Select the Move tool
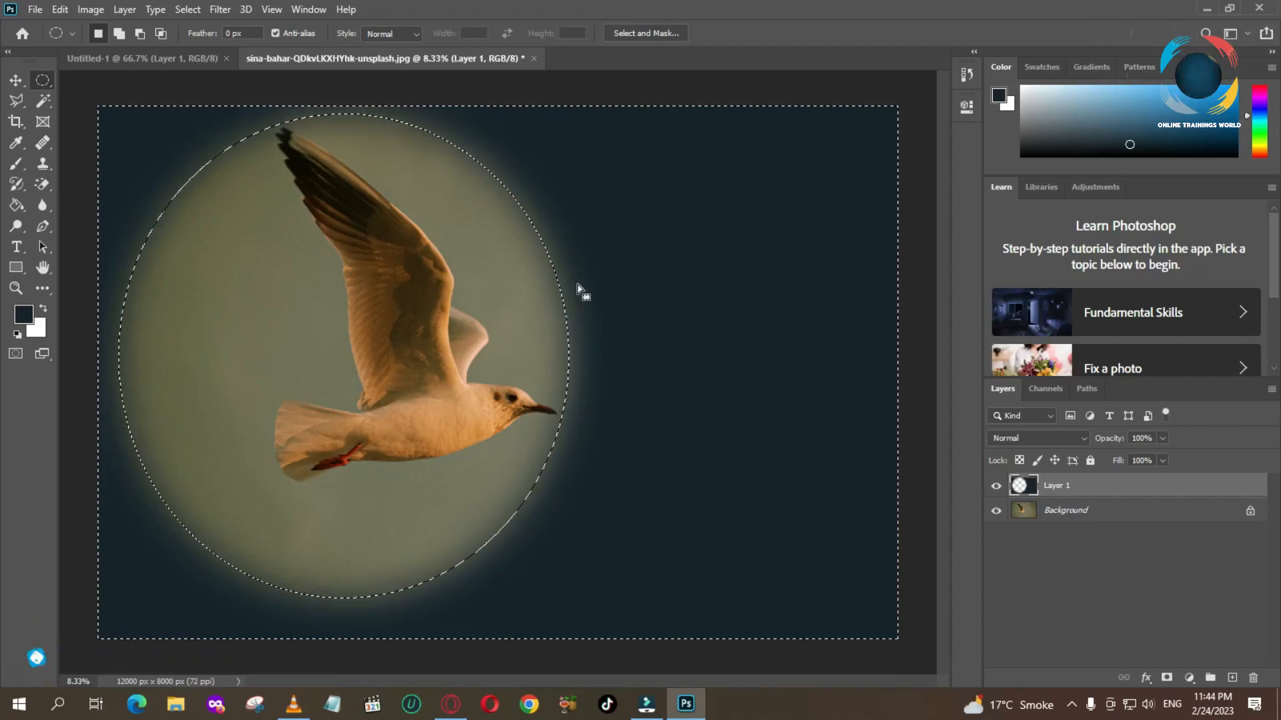The height and width of the screenshot is (720, 1281). pos(16,80)
